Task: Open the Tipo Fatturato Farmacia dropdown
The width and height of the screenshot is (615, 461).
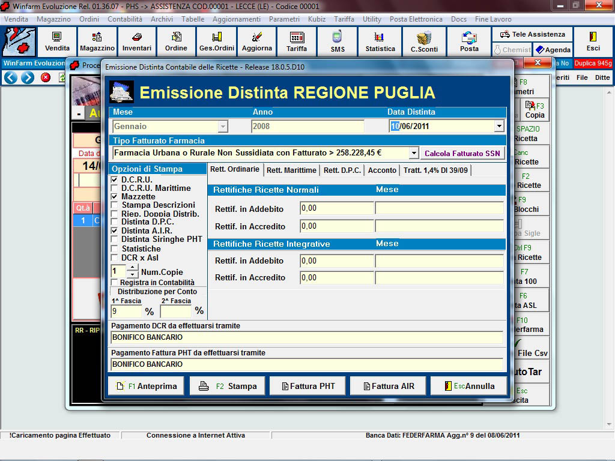Action: pos(413,153)
